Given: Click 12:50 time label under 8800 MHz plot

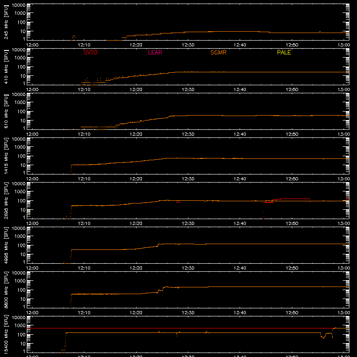Looking at the screenshot, I should (x=292, y=313).
